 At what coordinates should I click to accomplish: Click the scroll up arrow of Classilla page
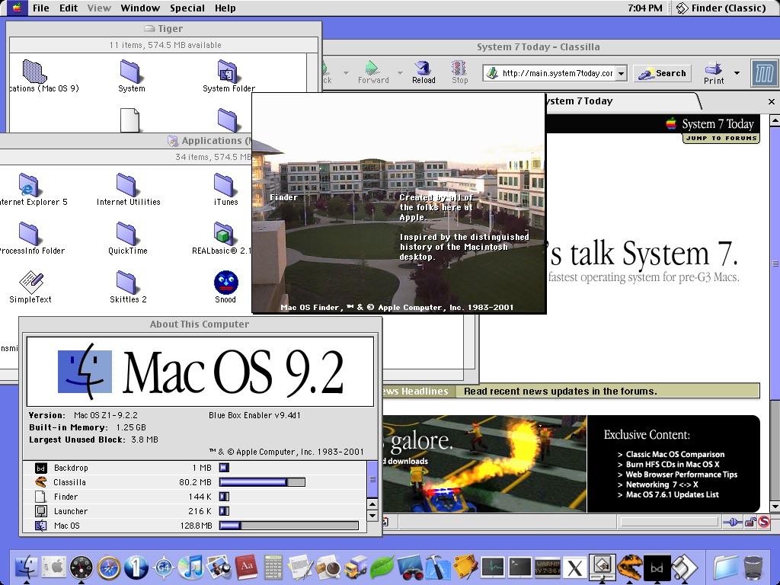pos(775,120)
